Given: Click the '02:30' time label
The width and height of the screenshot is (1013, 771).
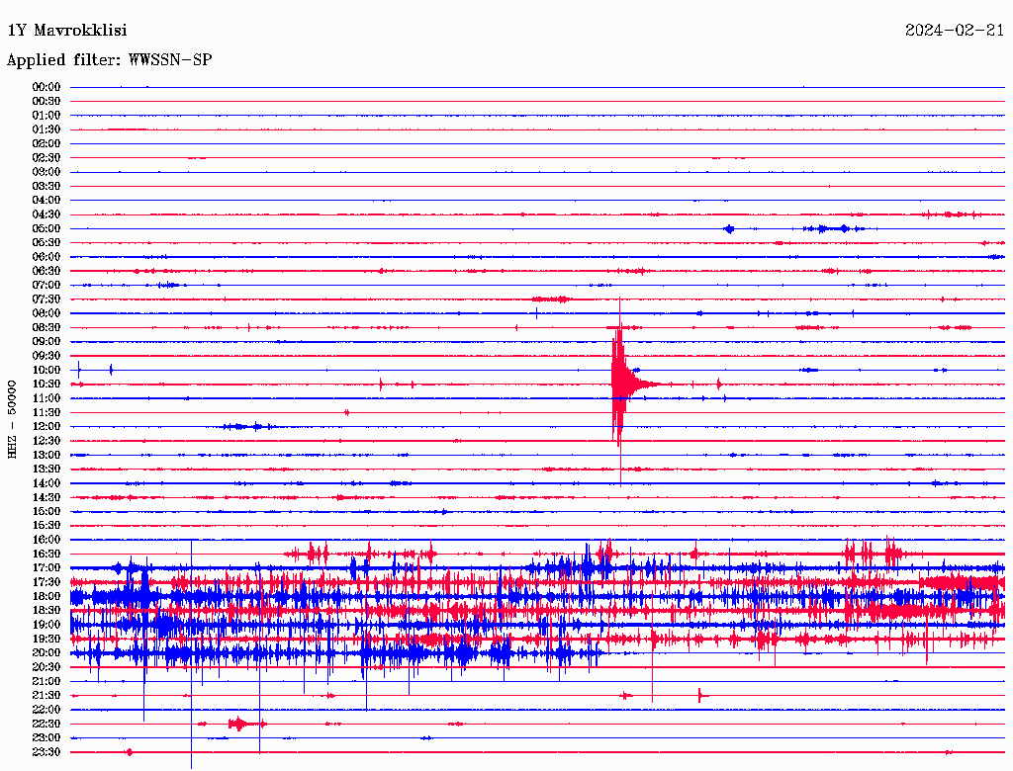Looking at the screenshot, I should coord(46,157).
